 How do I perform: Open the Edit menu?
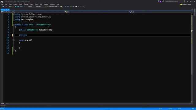[6, 4]
